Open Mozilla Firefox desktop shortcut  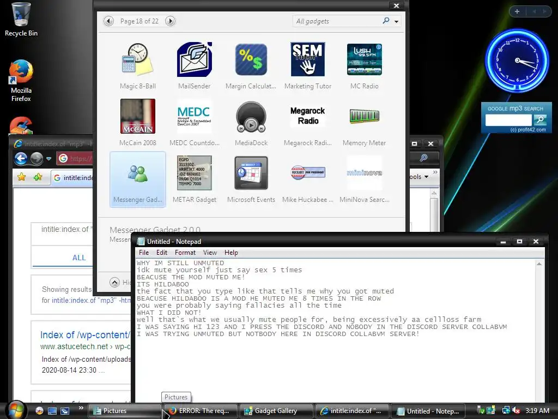pos(21,81)
